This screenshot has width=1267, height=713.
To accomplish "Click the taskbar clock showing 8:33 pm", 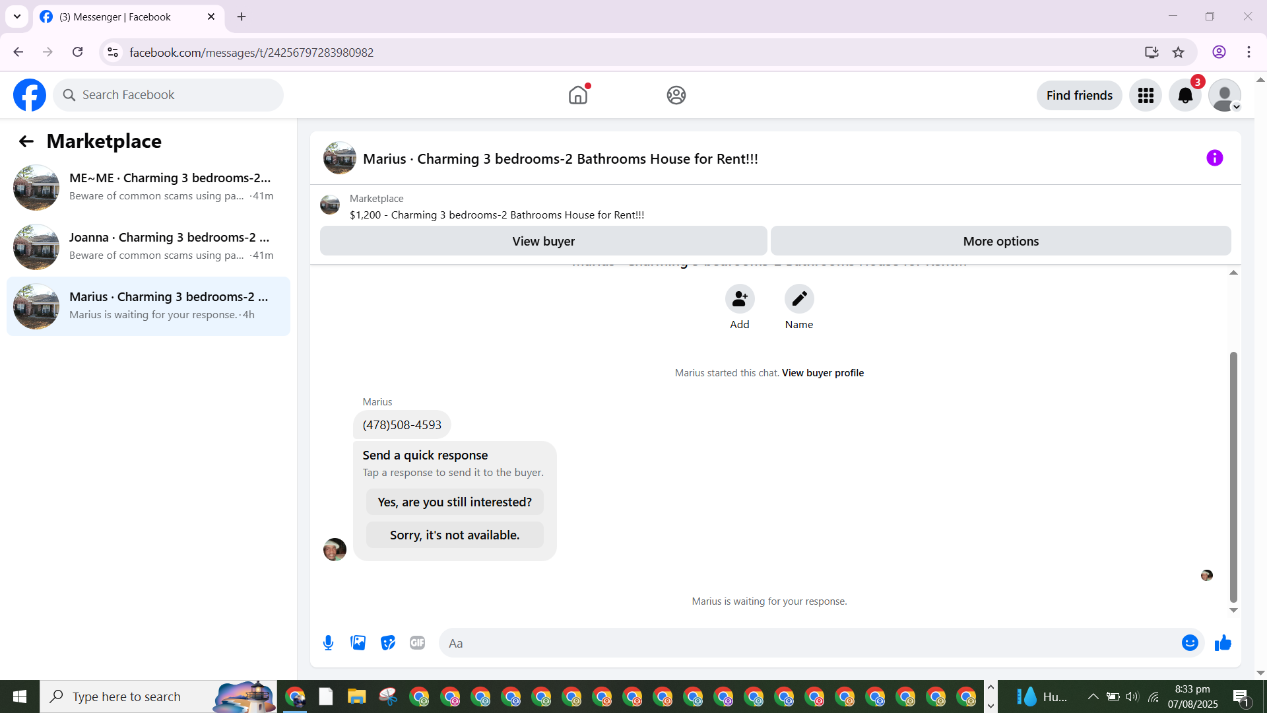I will 1192,696.
